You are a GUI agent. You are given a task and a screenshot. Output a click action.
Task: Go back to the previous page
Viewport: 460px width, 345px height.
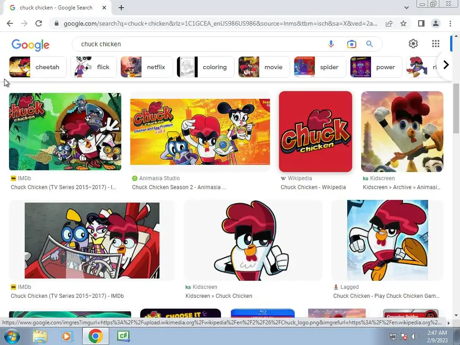pos(10,23)
